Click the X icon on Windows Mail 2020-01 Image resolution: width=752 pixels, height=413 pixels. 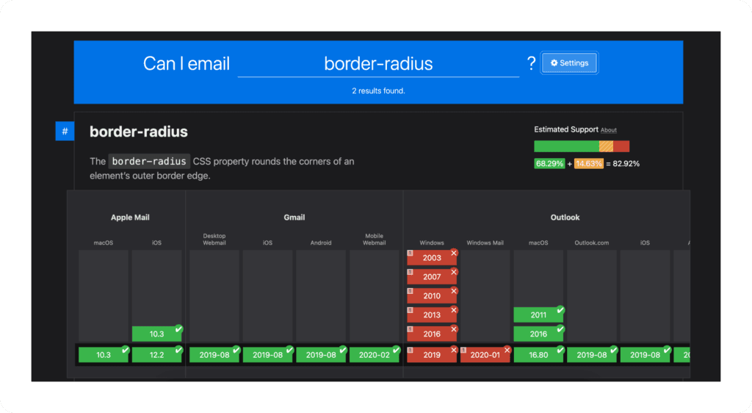tap(507, 350)
